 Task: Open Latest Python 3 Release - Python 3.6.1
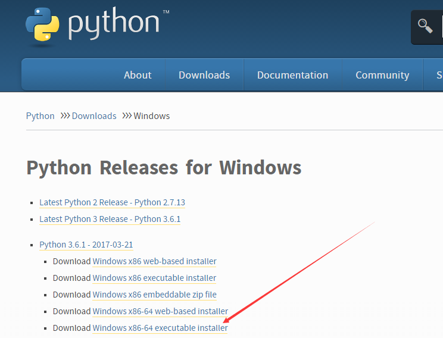click(x=110, y=219)
